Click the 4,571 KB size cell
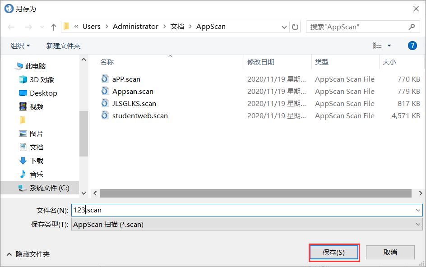Screen dimensions: 426x267 click(x=406, y=116)
